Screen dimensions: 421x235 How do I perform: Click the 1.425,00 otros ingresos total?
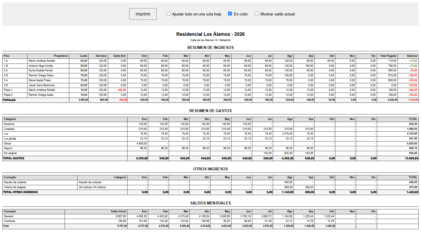click(x=412, y=192)
